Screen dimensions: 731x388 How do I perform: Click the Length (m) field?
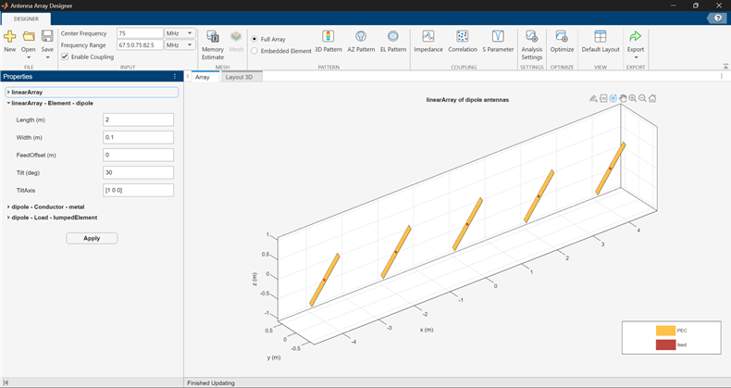tap(139, 119)
